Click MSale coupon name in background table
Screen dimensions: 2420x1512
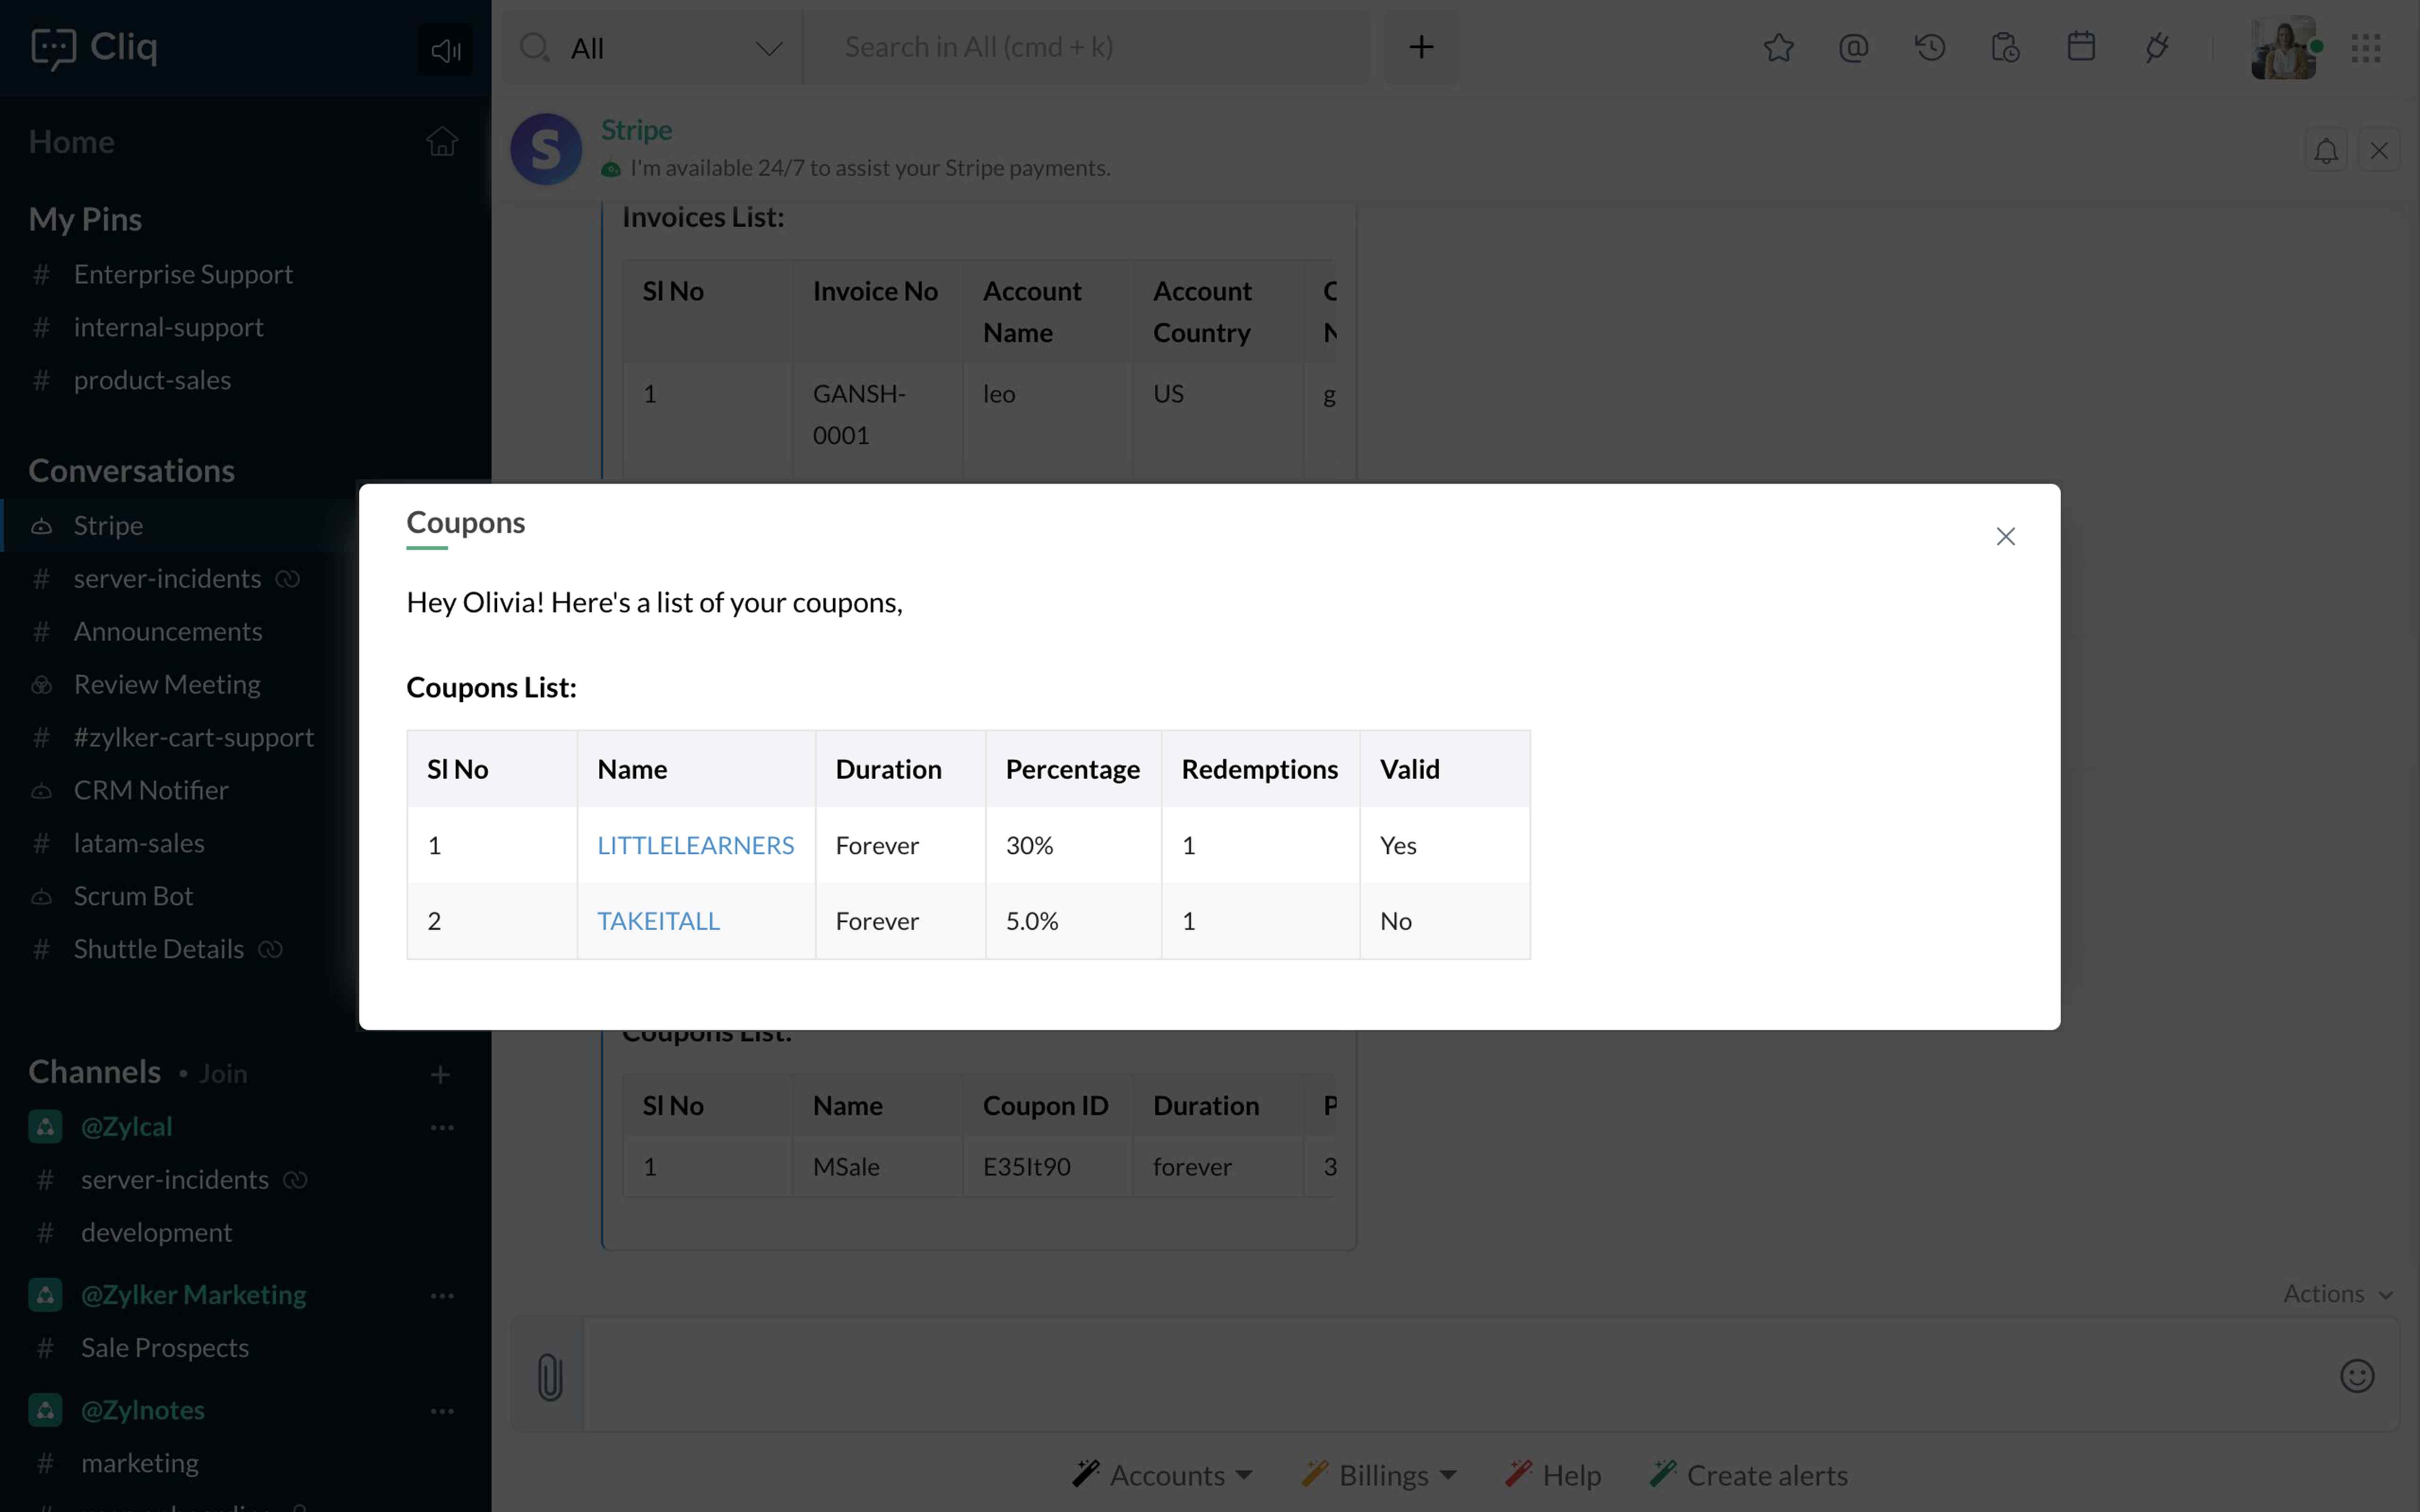tap(846, 1167)
